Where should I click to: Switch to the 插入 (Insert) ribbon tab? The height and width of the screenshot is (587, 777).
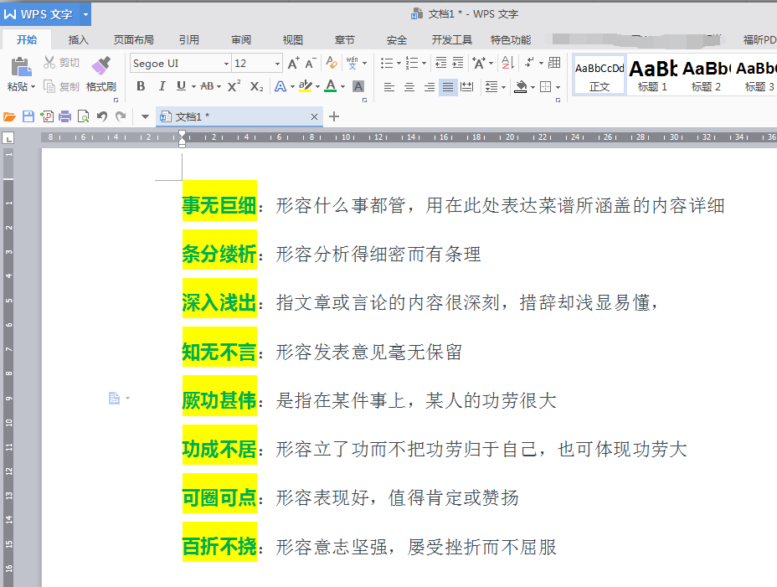78,39
